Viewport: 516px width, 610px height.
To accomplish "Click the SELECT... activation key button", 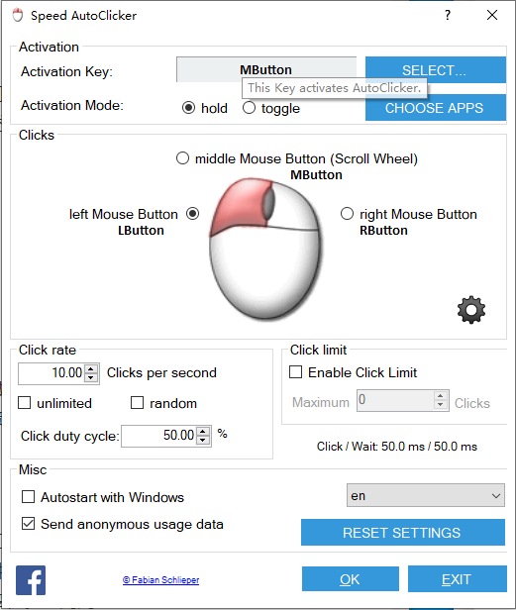I will [x=436, y=70].
